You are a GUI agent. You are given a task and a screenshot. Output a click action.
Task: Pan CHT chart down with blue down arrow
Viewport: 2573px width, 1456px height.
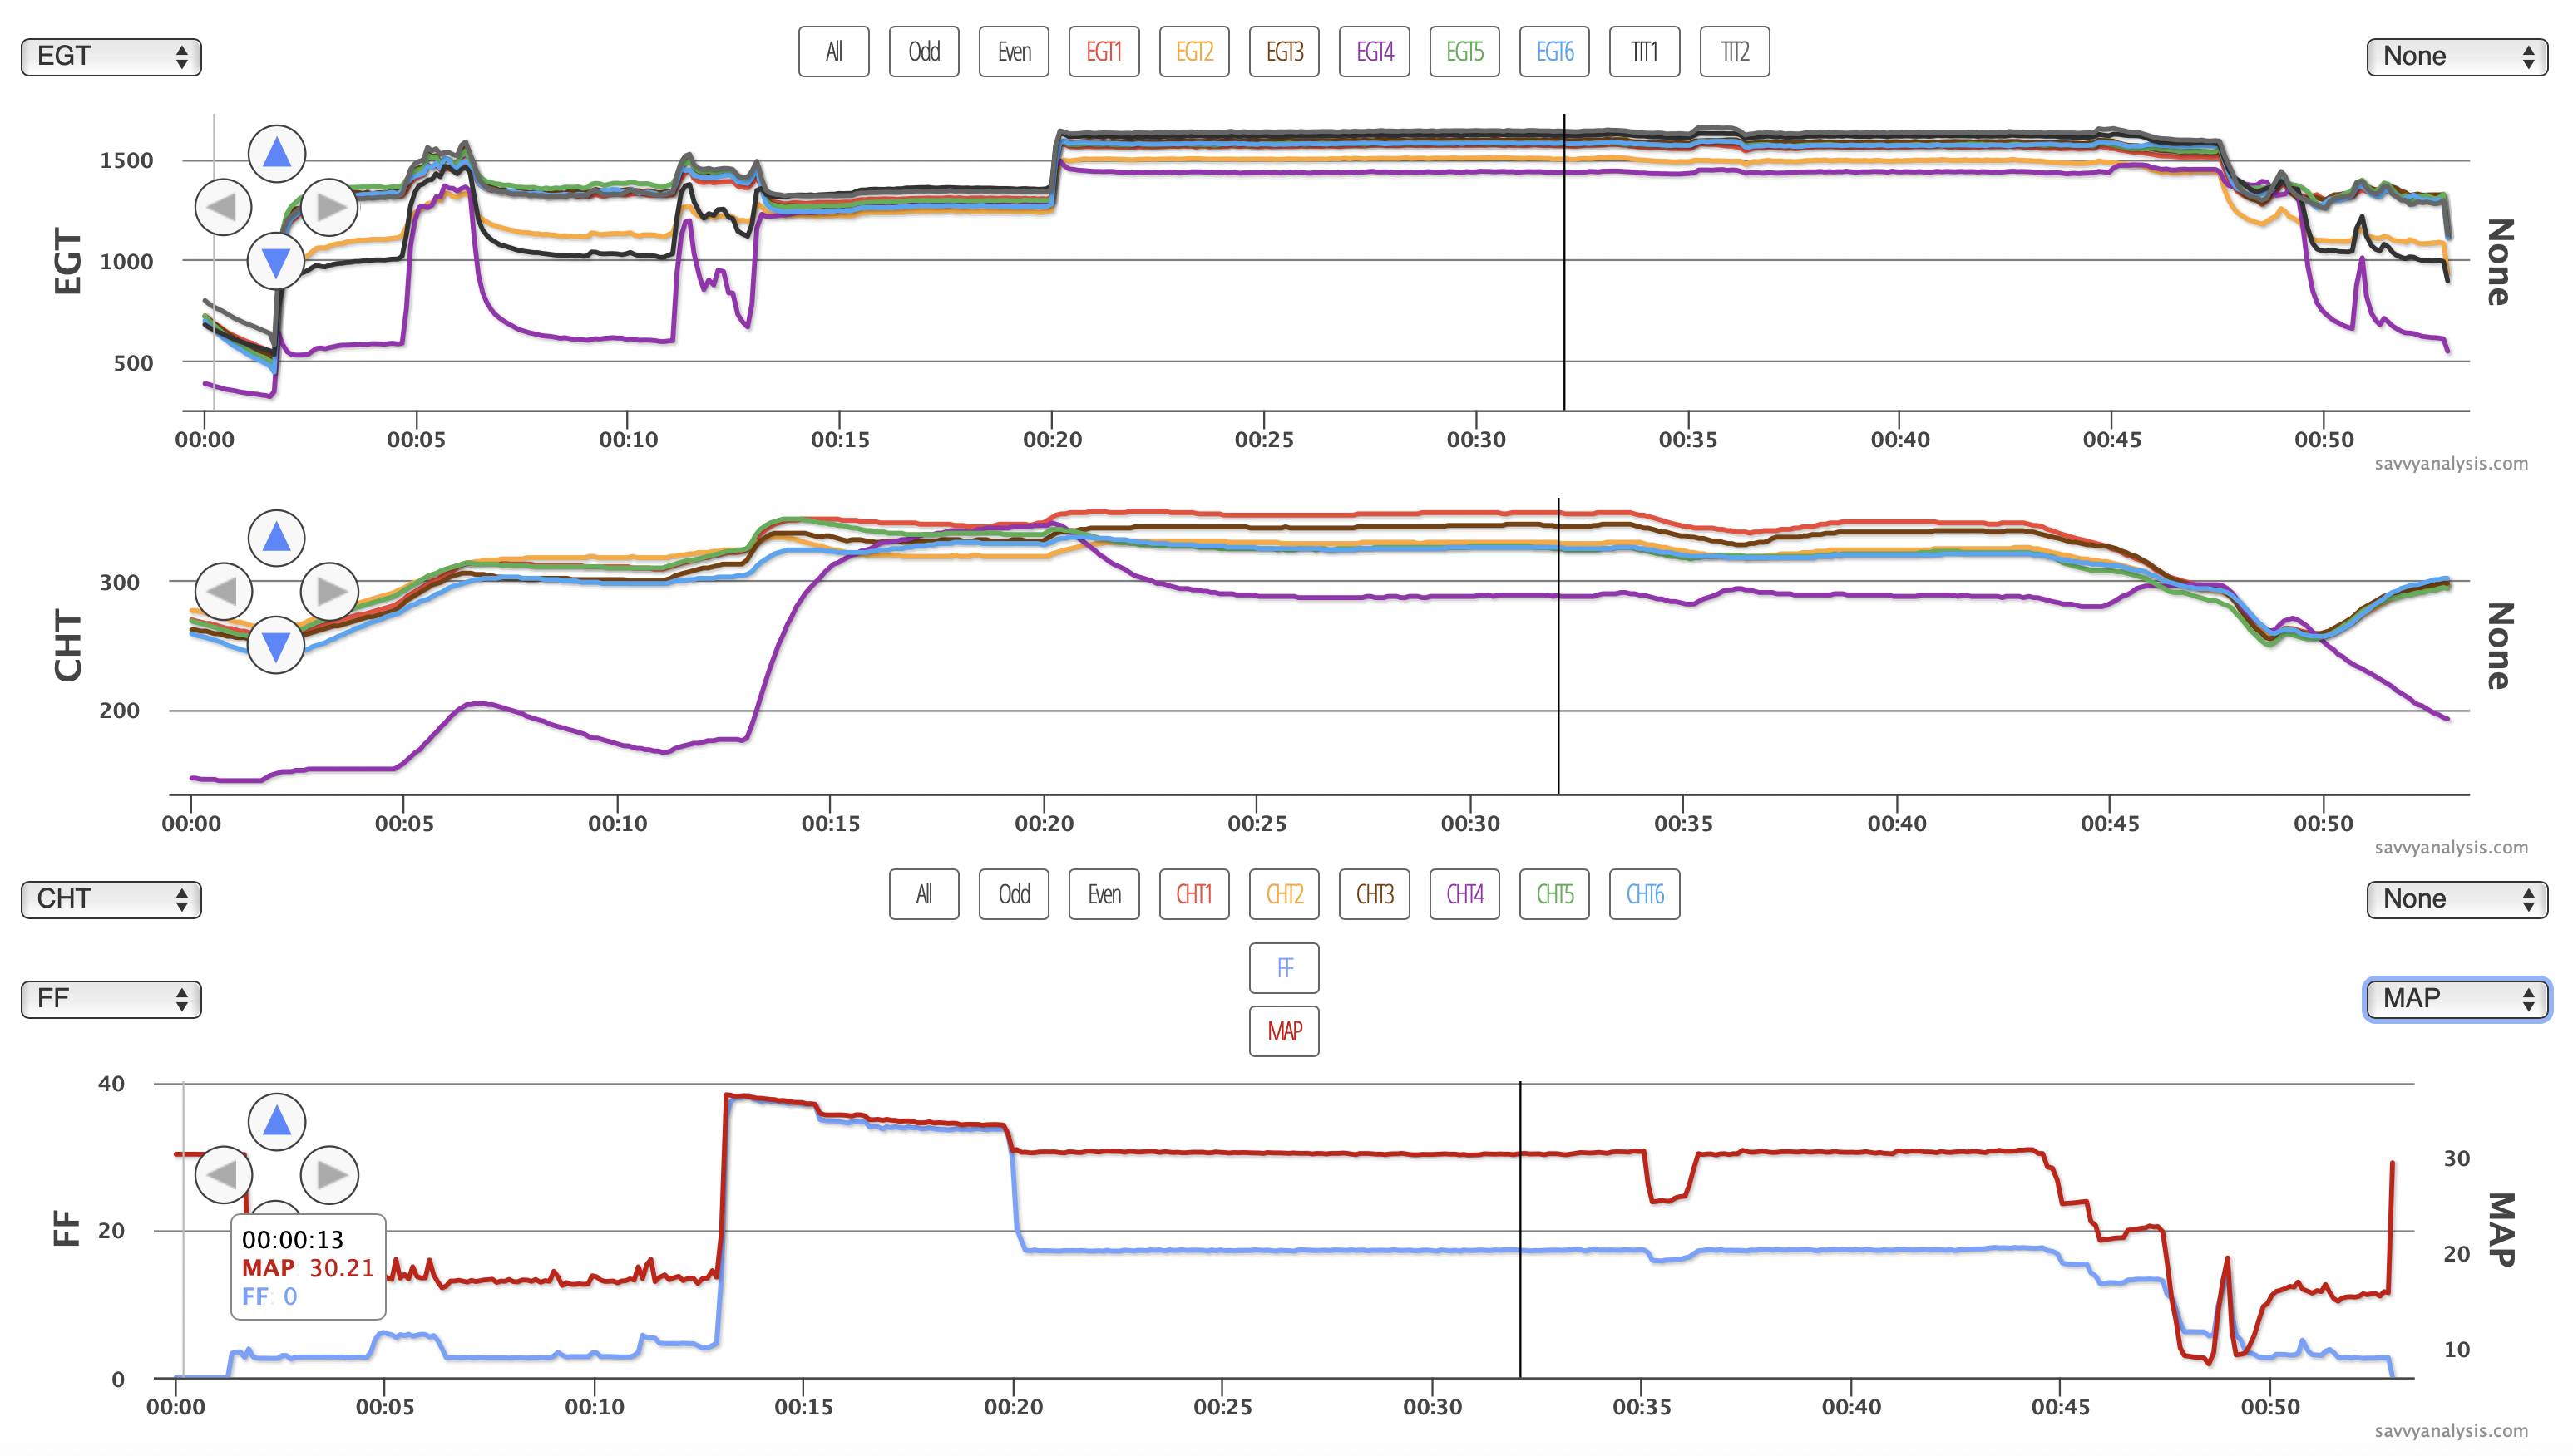coord(276,645)
